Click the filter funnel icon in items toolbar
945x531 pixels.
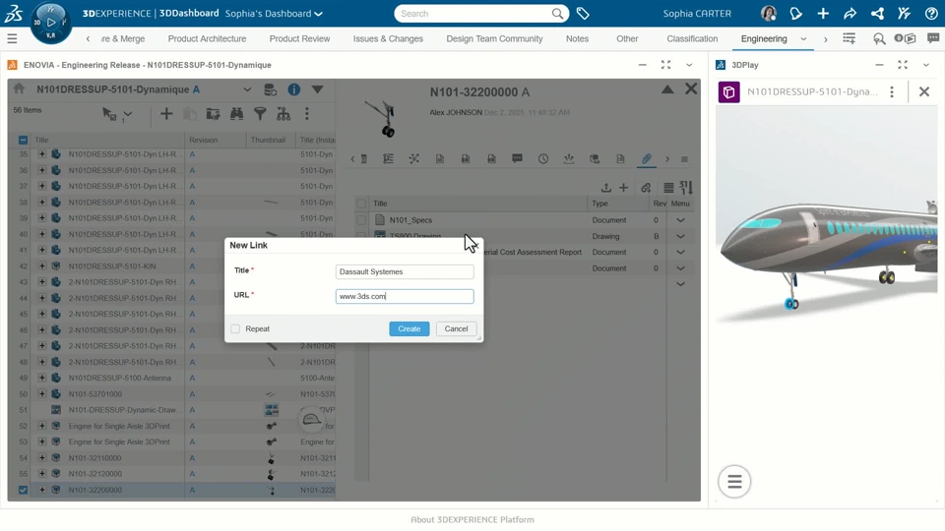260,114
